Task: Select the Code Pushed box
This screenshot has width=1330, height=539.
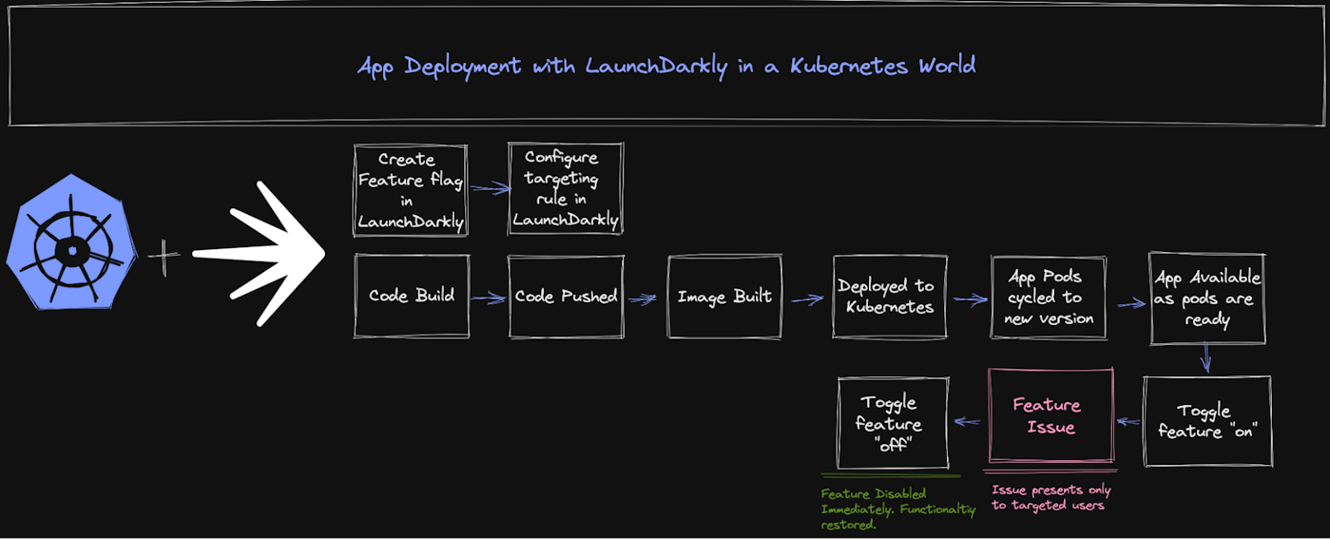Action: (566, 297)
